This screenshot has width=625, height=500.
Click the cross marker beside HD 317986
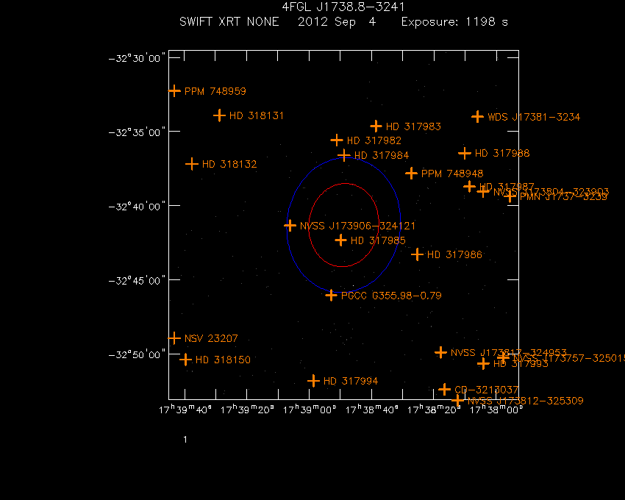tap(417, 254)
